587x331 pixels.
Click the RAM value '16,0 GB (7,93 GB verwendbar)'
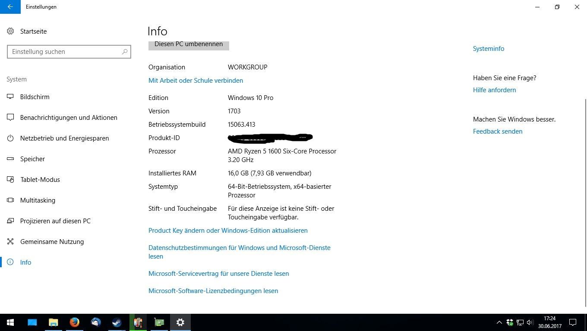point(269,173)
